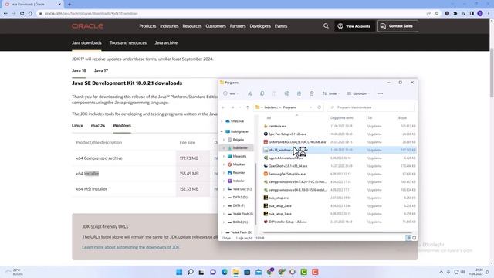Image resolution: width=494 pixels, height=278 pixels.
Task: Select the Linux platform tab
Action: 77,125
